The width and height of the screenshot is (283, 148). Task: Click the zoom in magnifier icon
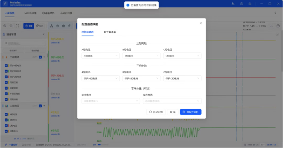click(5, 26)
